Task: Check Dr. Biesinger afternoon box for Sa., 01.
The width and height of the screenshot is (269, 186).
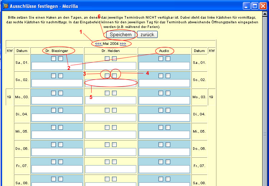Action: point(60,58)
